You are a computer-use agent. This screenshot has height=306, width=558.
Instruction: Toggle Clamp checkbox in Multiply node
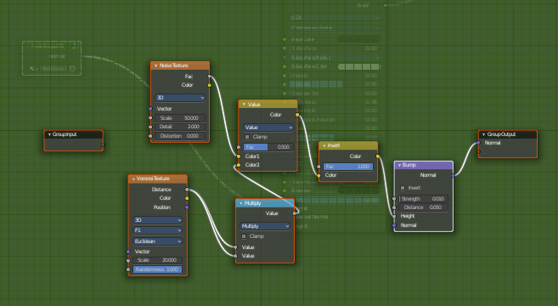click(x=244, y=236)
